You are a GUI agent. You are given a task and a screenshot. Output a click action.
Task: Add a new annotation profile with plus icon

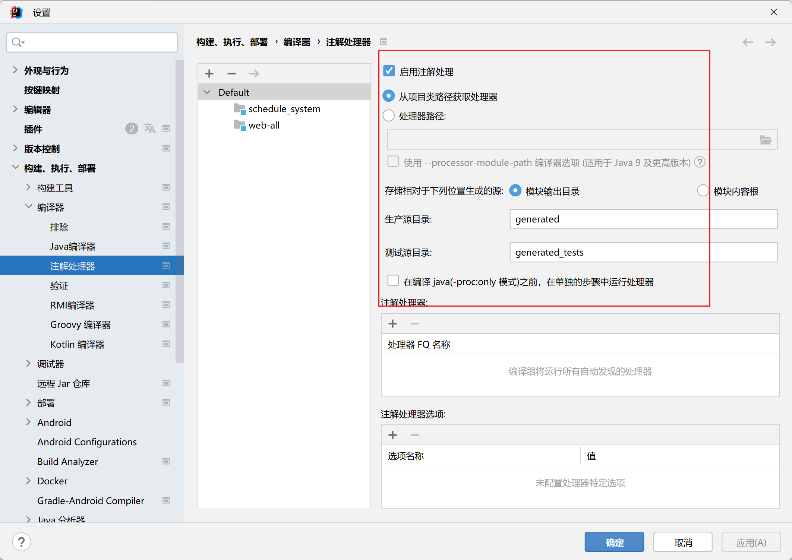pyautogui.click(x=209, y=73)
